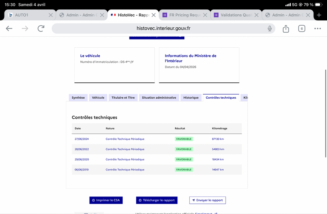The width and height of the screenshot is (327, 214).
Task: Close the FR Pricing tab
Action: click(x=205, y=15)
